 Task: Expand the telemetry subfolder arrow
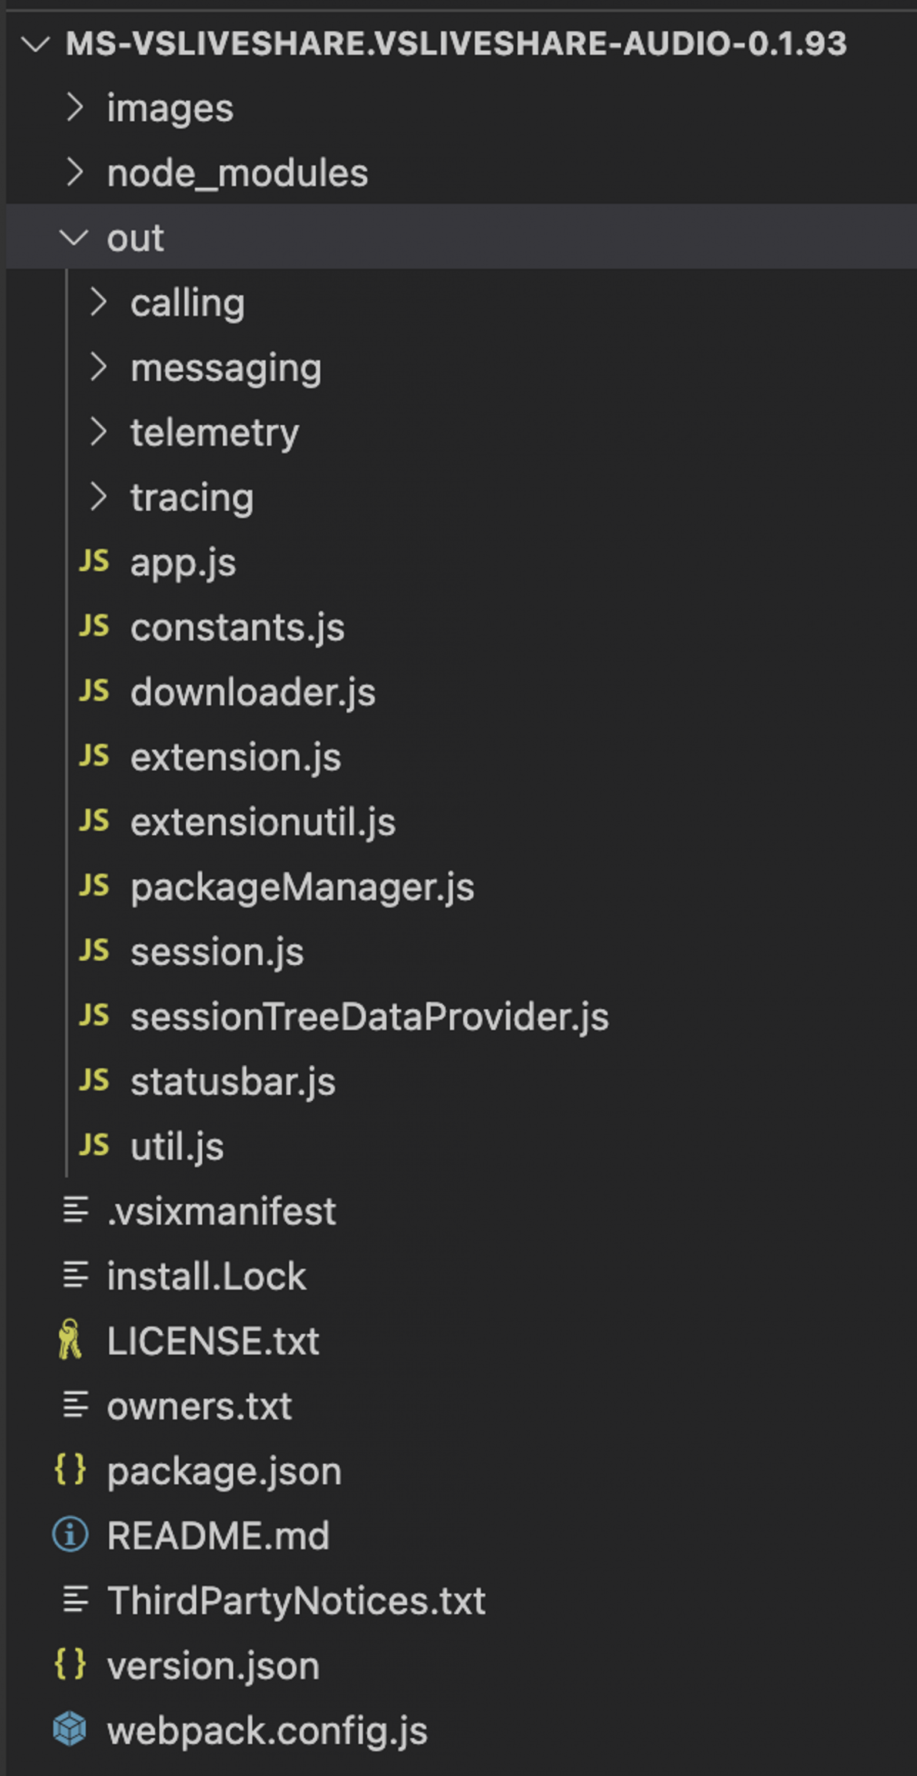(x=99, y=432)
